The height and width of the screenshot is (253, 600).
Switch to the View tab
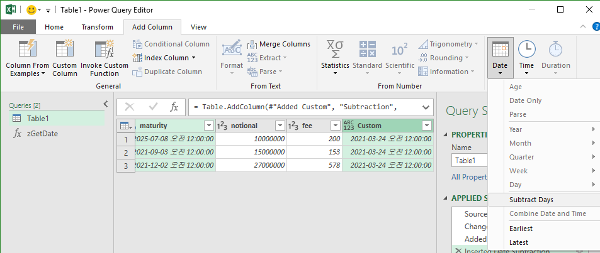(x=198, y=27)
